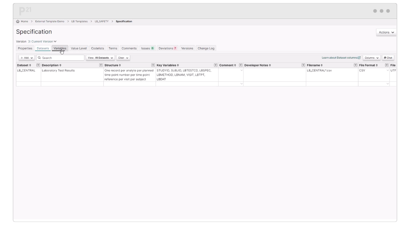Sort by Structure column header
410x225 pixels.
tap(112, 65)
